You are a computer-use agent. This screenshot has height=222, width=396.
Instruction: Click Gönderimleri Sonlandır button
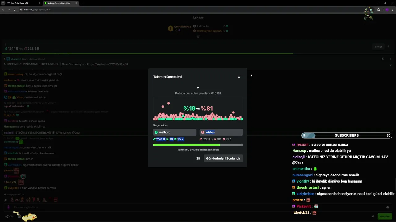223,158
